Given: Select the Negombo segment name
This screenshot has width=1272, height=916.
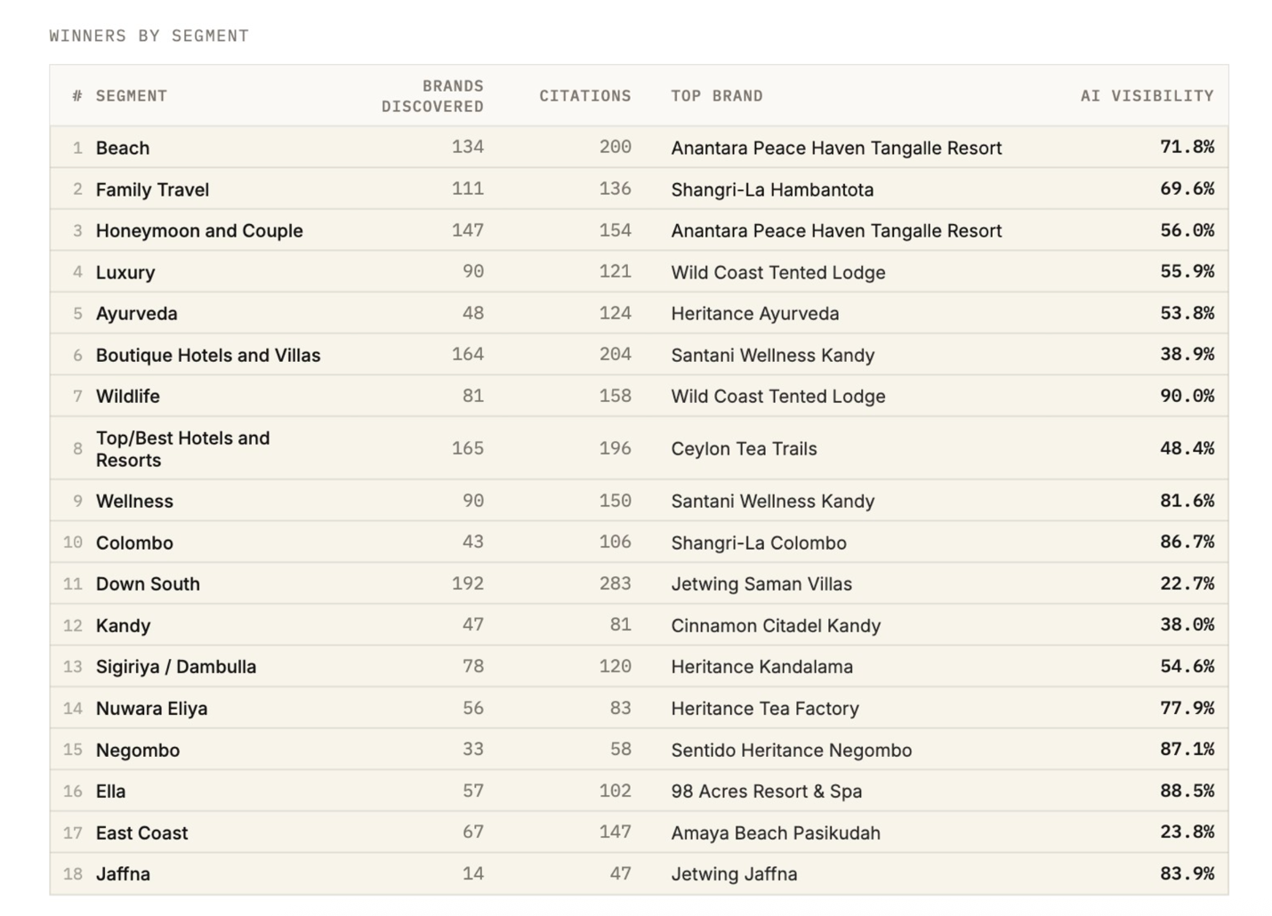Looking at the screenshot, I should click(138, 750).
